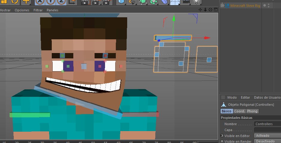
Task: Open the Visible en Editor dropdown
Action: (x=268, y=136)
